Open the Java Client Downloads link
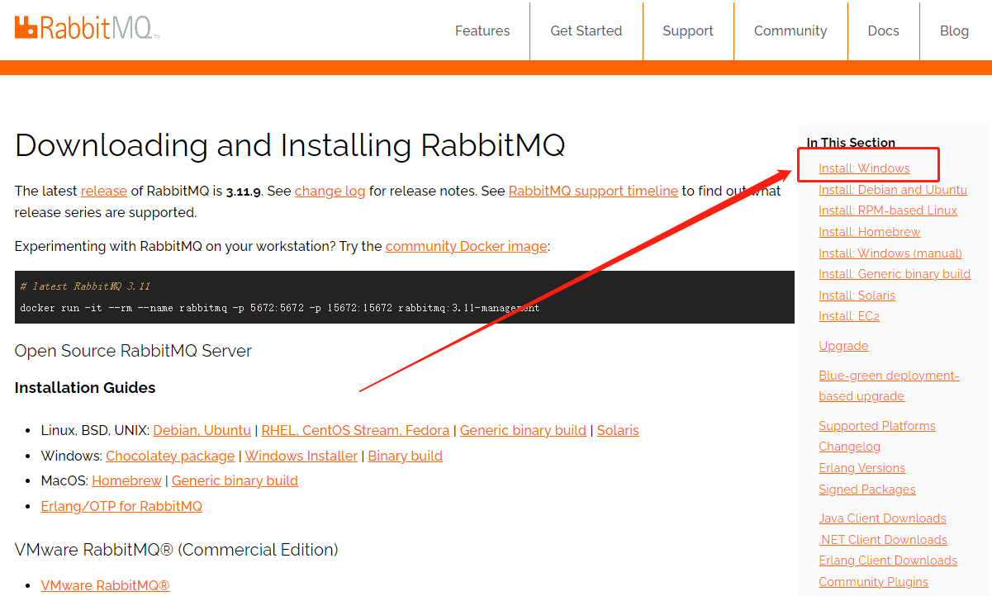992x596 pixels. pyautogui.click(x=882, y=518)
